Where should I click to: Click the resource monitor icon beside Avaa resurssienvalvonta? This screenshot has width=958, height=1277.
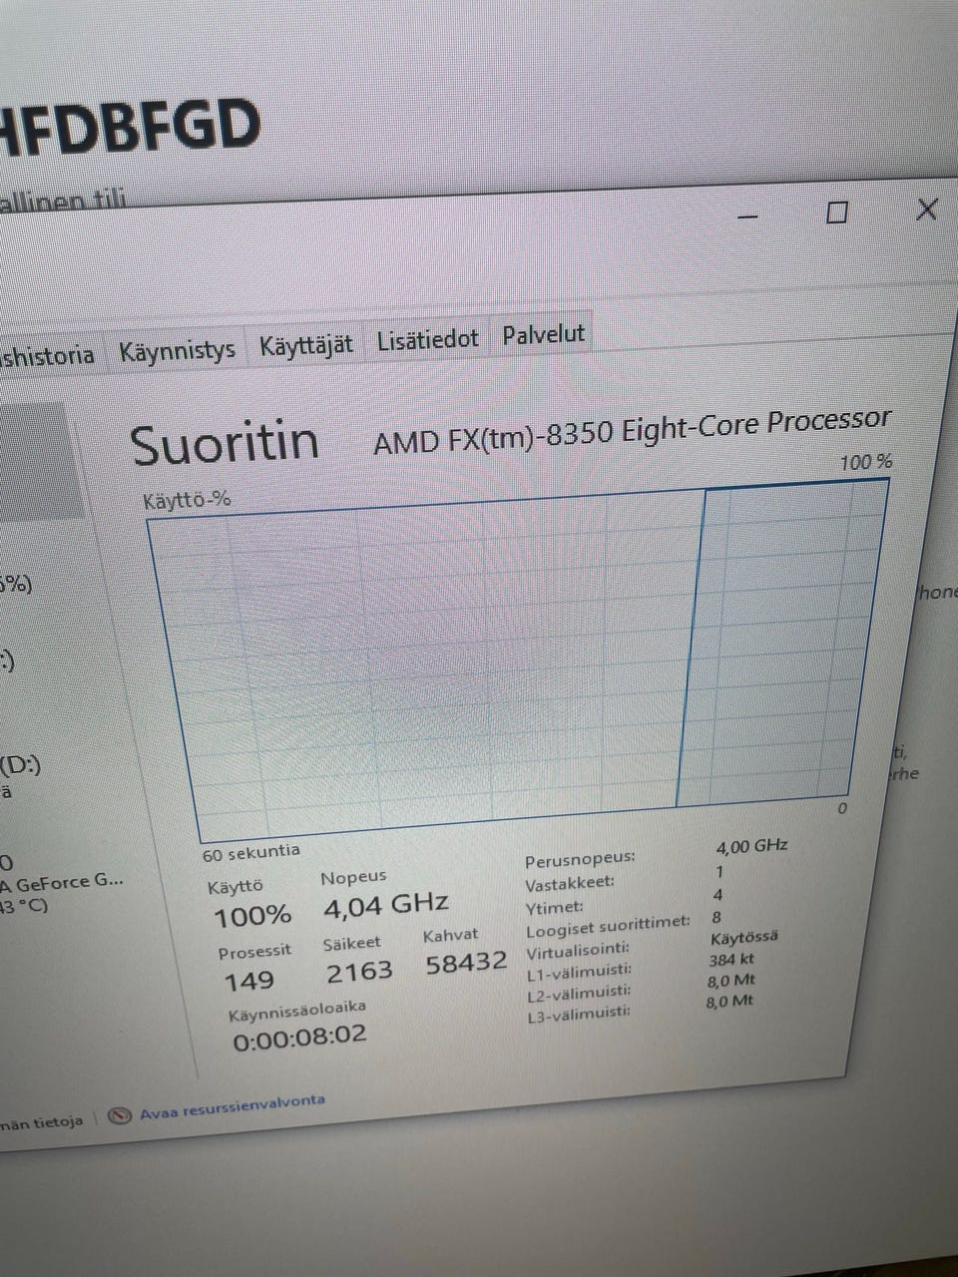120,1115
